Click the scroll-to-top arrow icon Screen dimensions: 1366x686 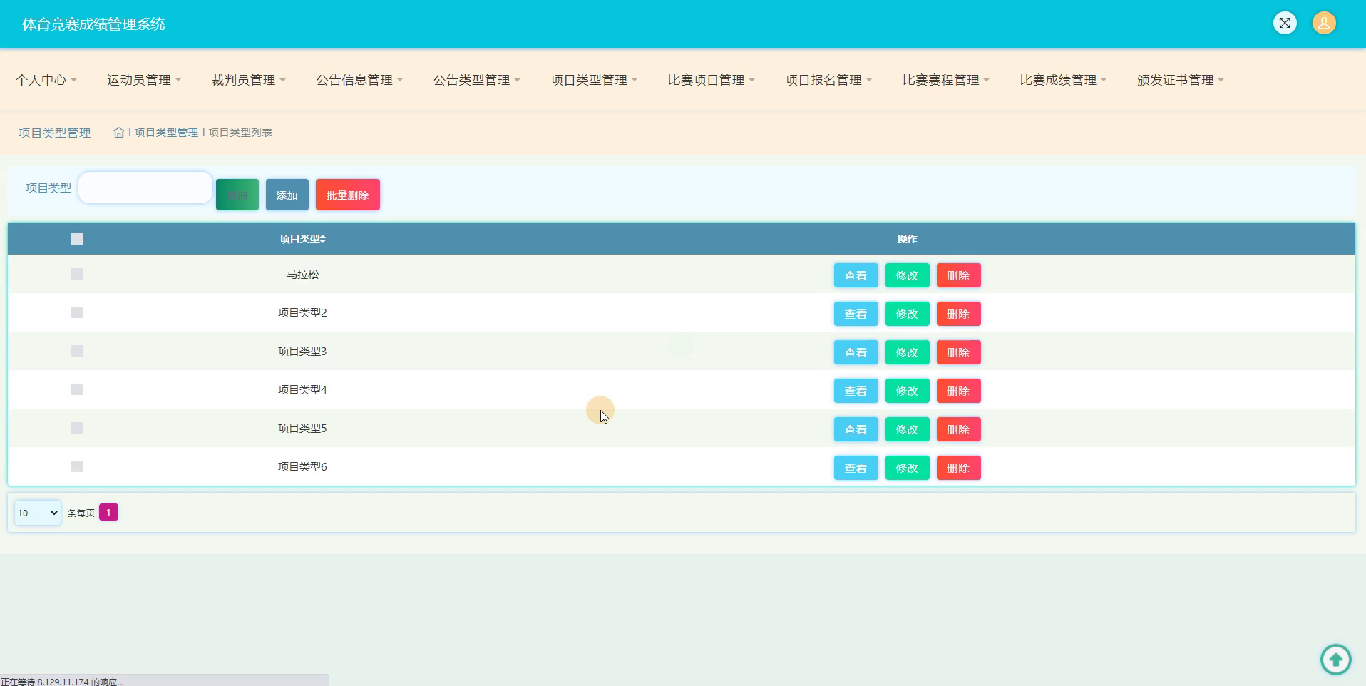pos(1336,659)
